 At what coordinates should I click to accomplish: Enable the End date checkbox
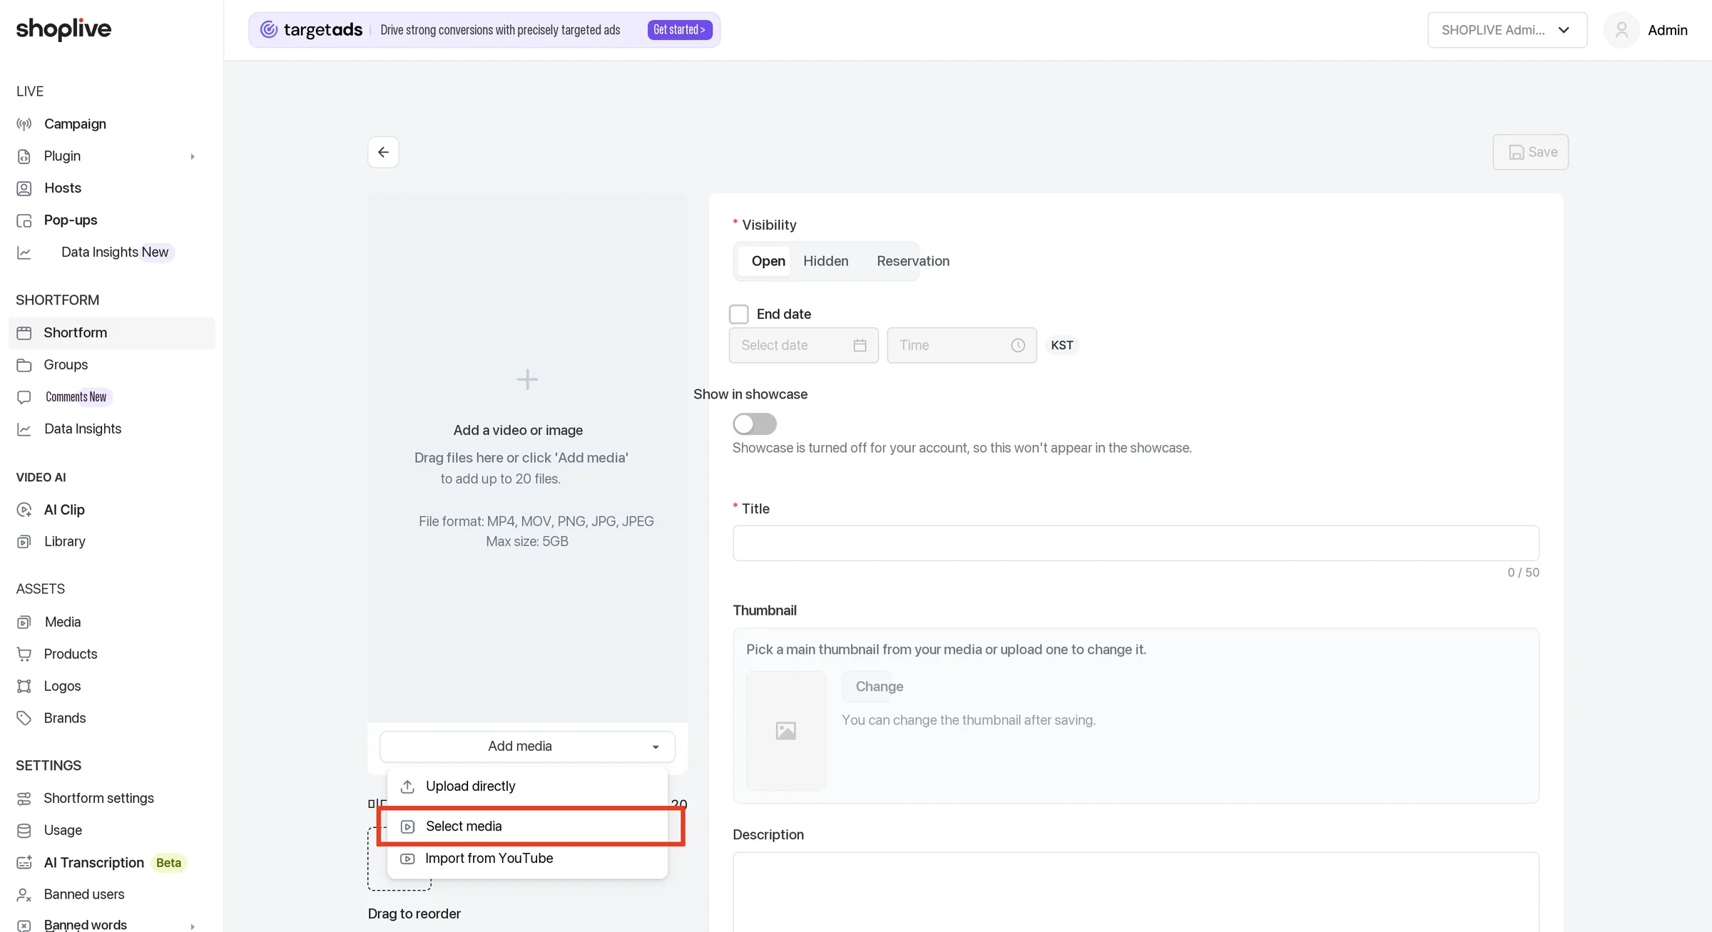[739, 314]
